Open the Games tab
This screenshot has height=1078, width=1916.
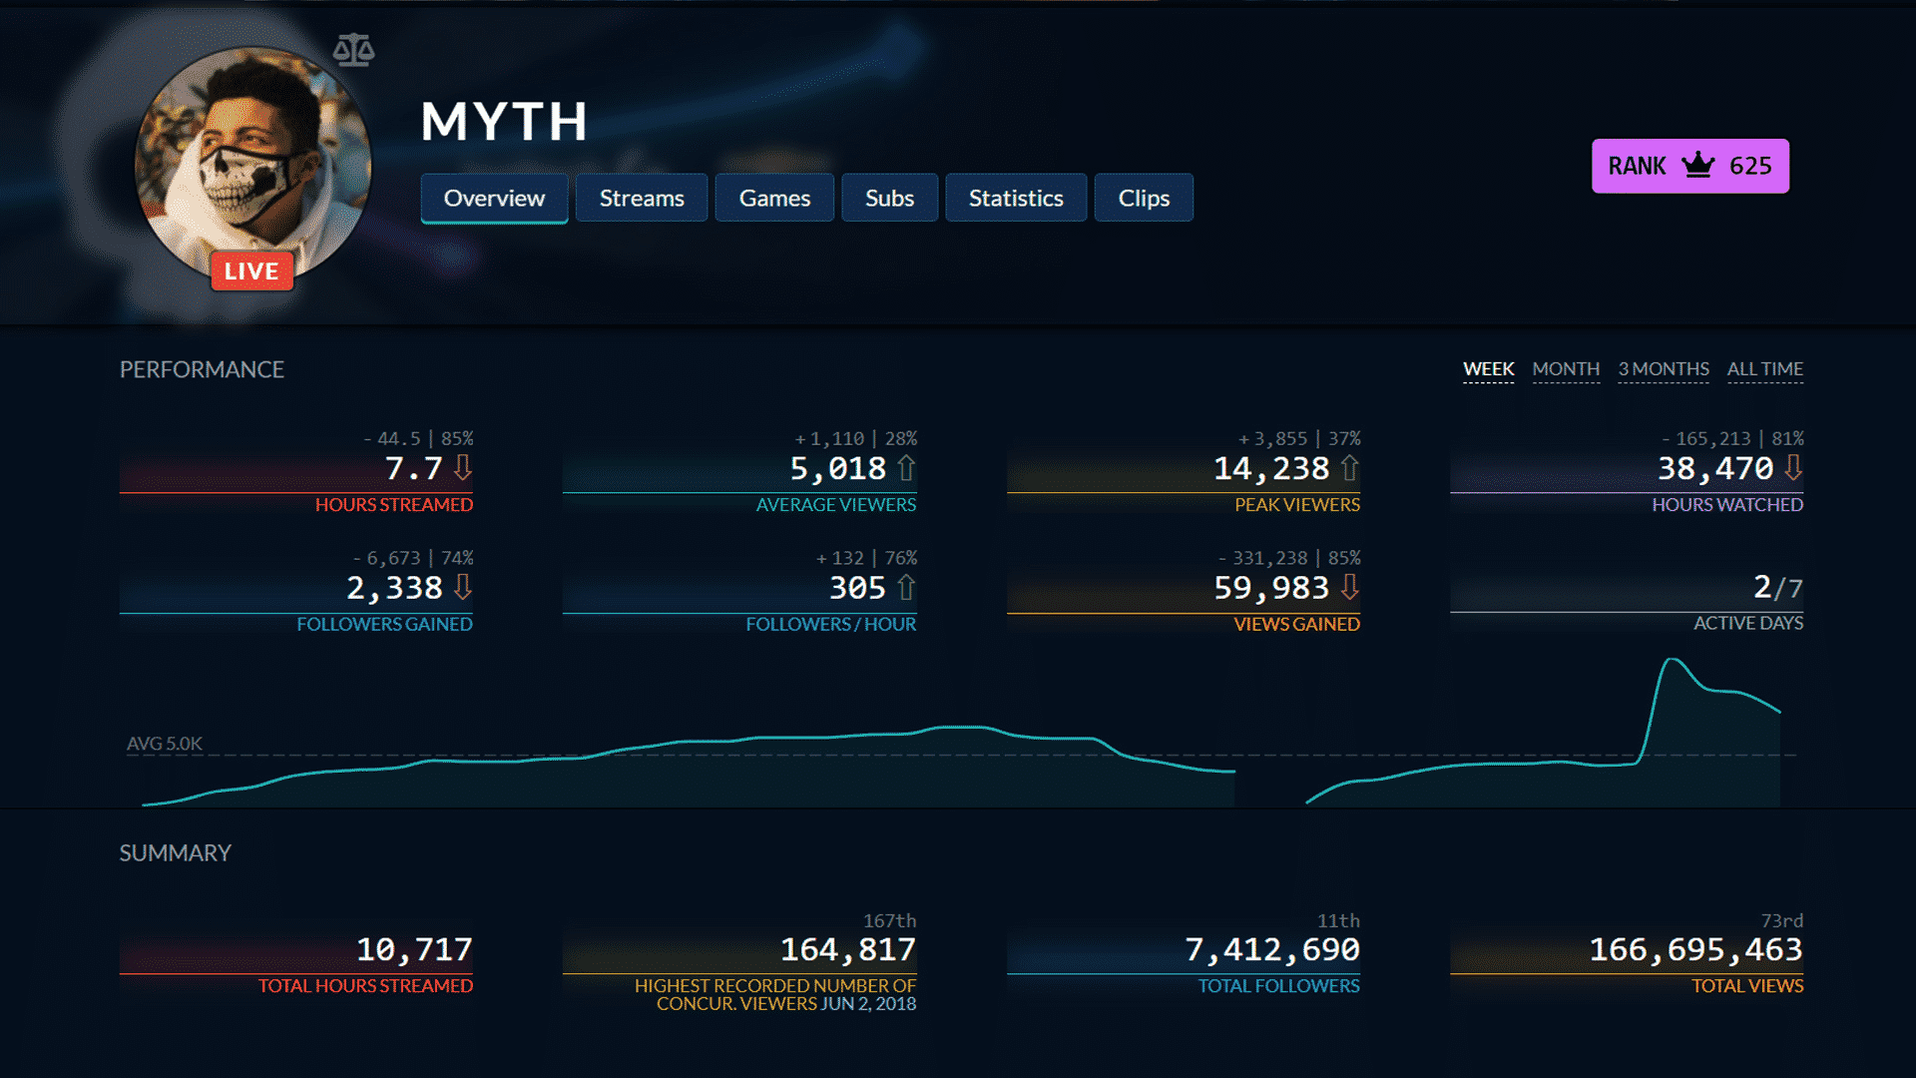(x=774, y=198)
